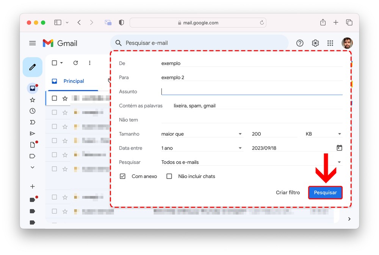Viewport: 379px width, 255px height.
Task: Open the calendar date picker icon
Action: [339, 148]
